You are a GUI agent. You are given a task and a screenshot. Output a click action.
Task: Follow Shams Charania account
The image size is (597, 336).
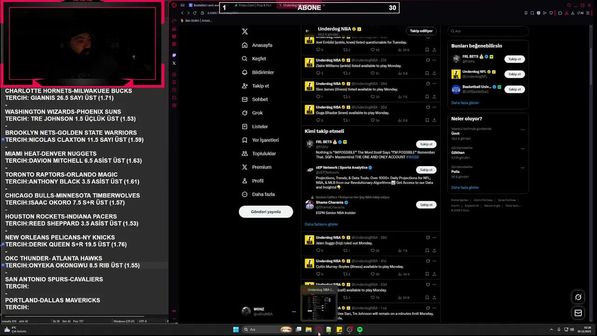click(426, 205)
